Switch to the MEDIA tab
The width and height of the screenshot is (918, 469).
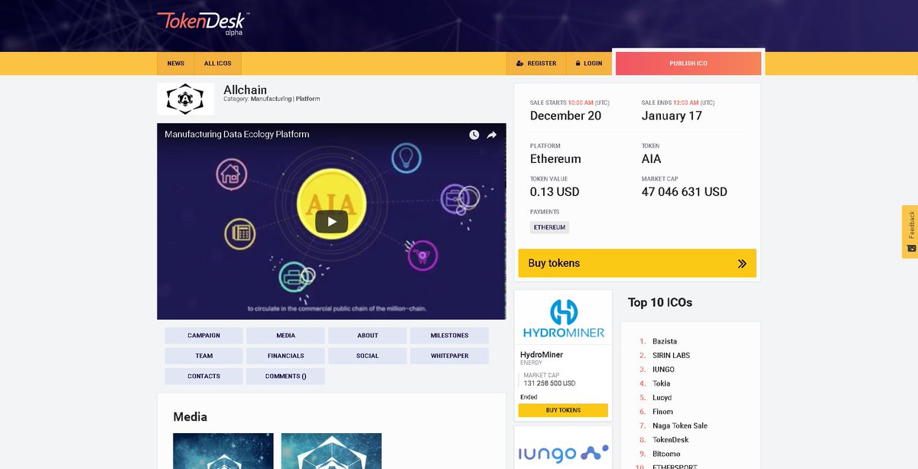pyautogui.click(x=286, y=335)
